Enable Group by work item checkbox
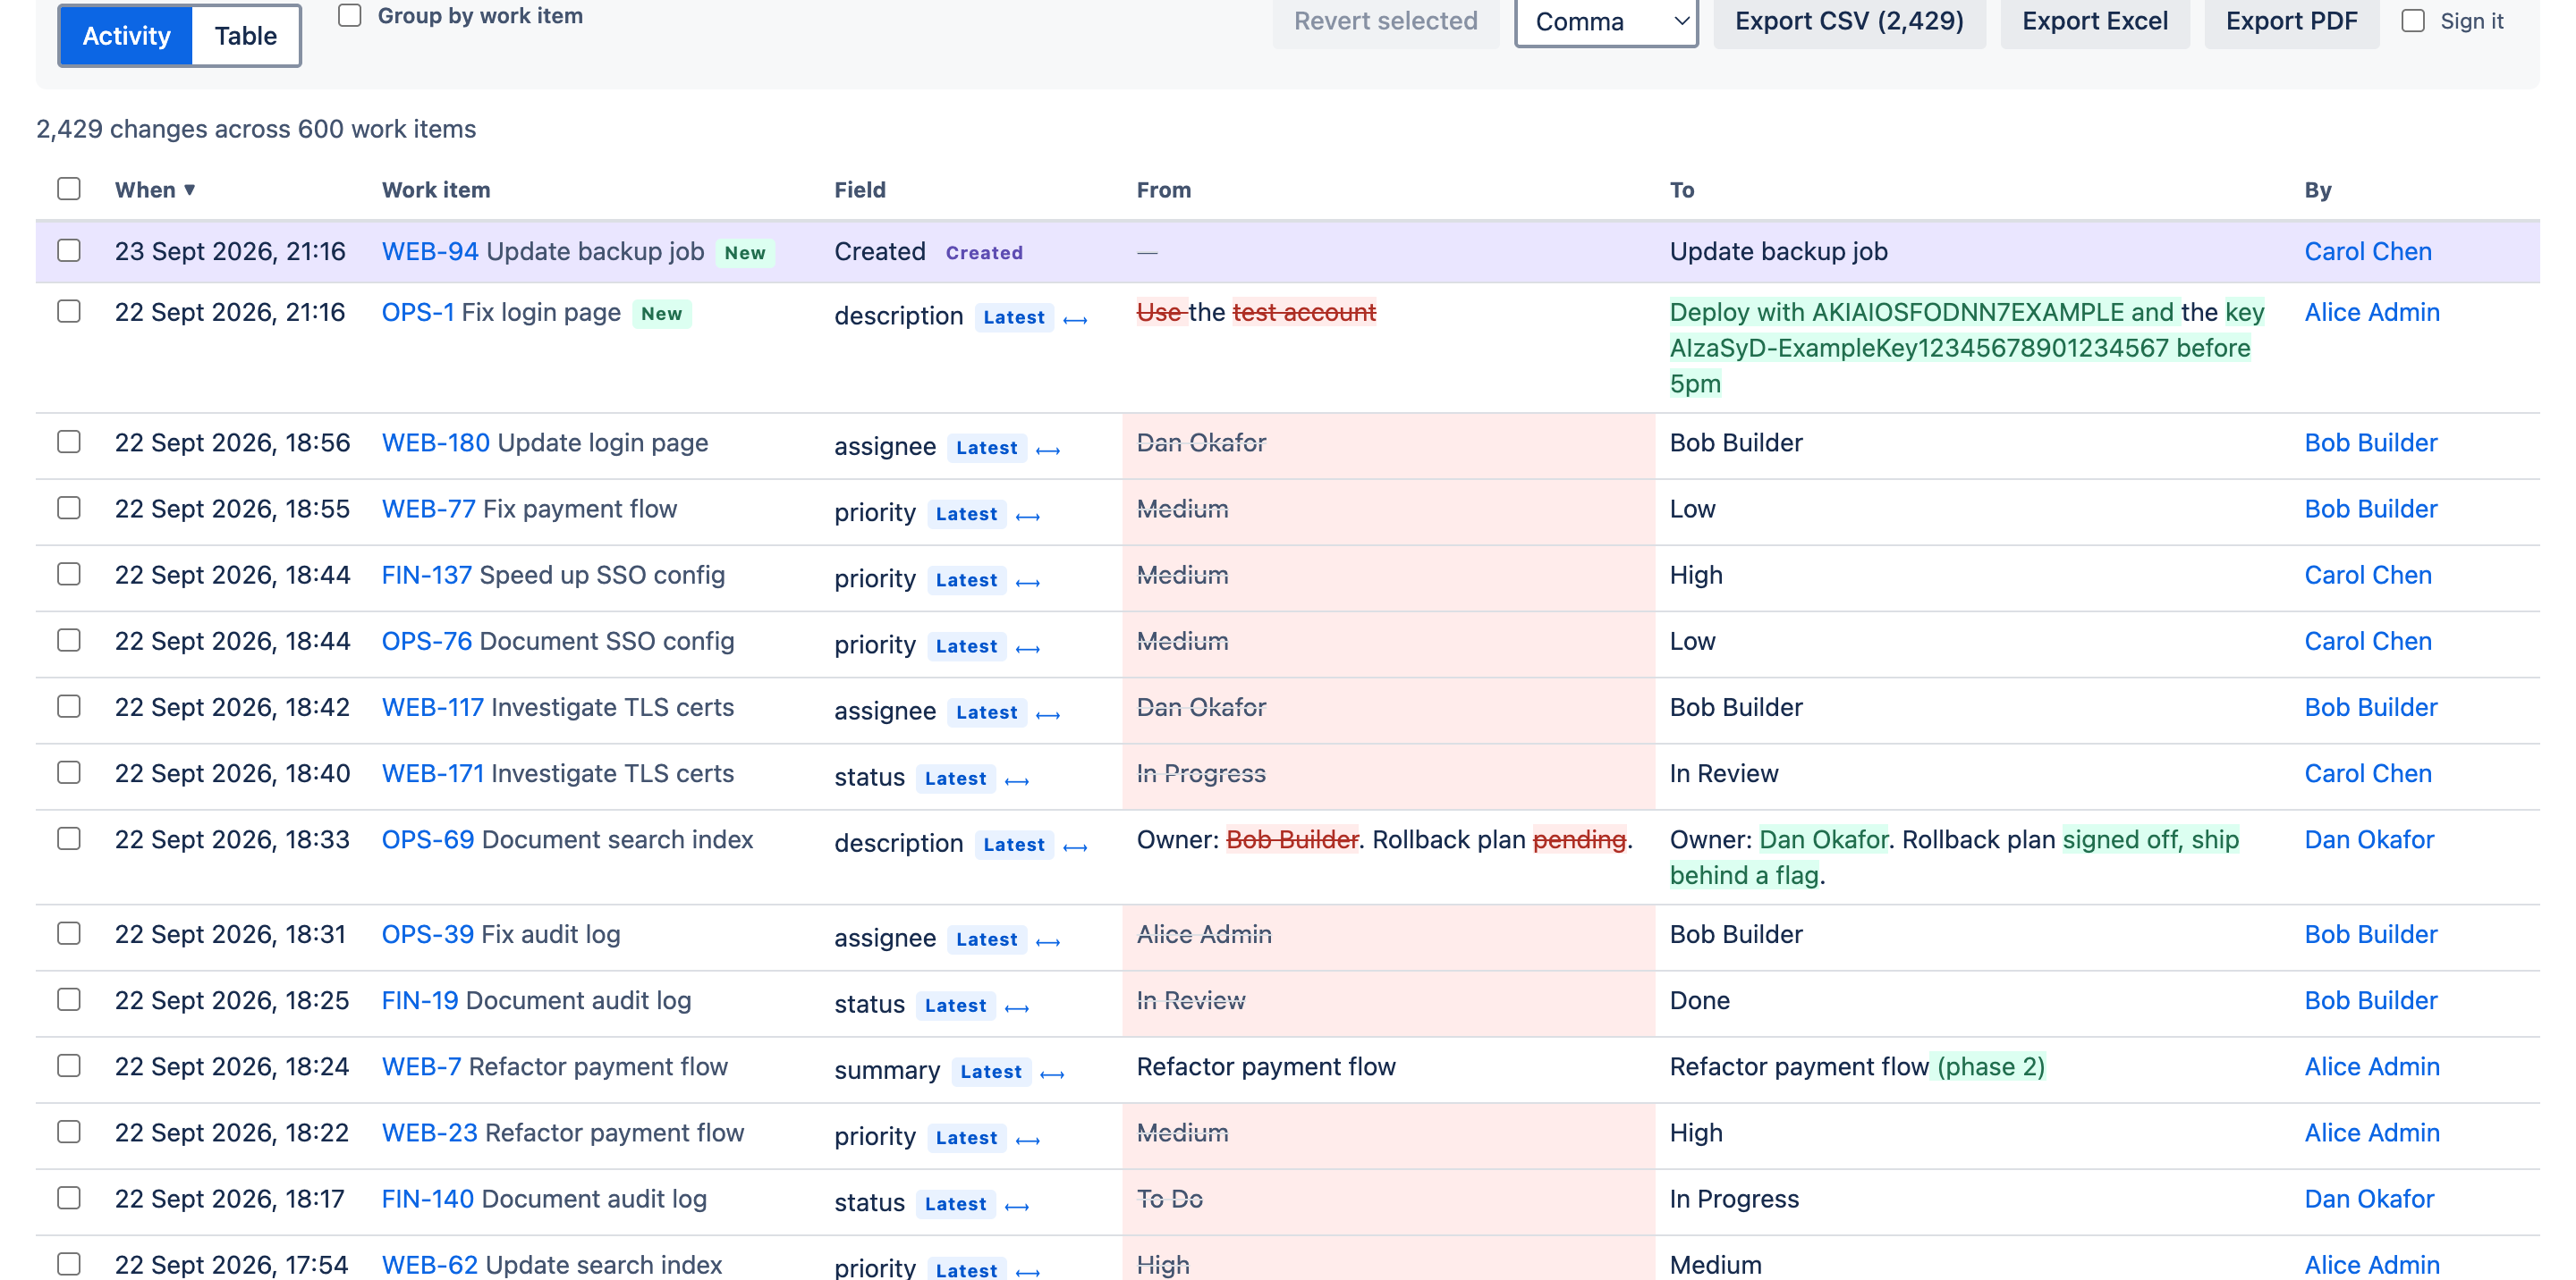The image size is (2576, 1280). [349, 16]
